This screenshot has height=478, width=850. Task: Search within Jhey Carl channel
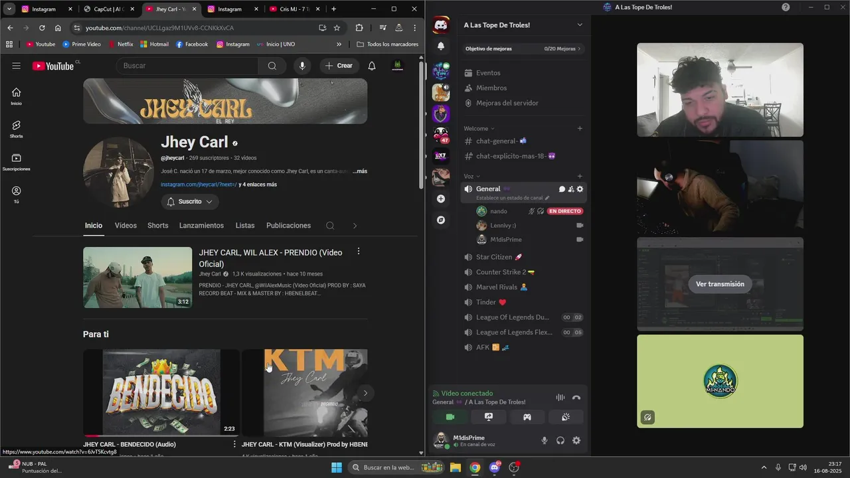[330, 226]
